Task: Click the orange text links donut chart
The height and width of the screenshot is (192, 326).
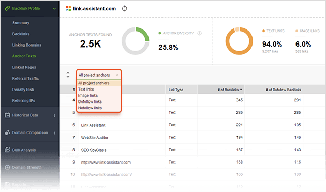Action: click(x=239, y=41)
